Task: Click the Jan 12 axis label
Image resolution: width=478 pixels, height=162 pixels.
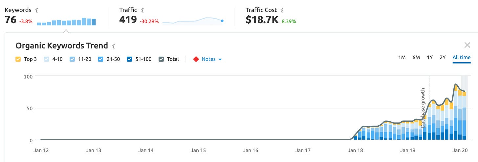Action: [x=41, y=151]
